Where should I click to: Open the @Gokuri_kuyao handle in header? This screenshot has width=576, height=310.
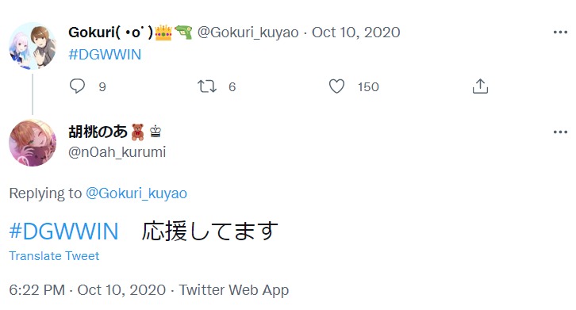pos(248,33)
